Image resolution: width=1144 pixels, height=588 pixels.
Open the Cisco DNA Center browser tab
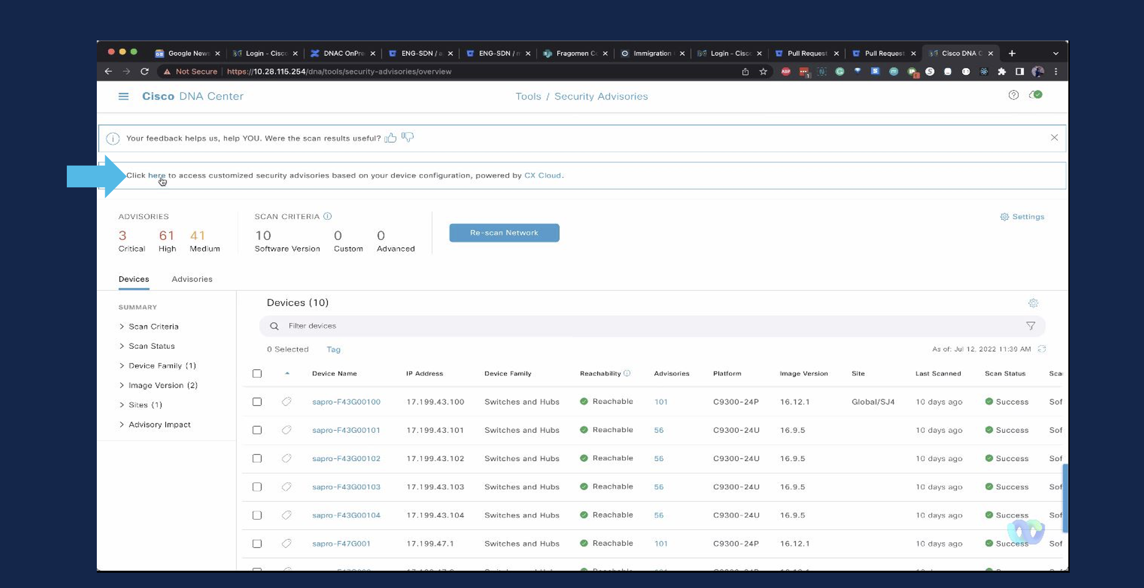click(961, 53)
